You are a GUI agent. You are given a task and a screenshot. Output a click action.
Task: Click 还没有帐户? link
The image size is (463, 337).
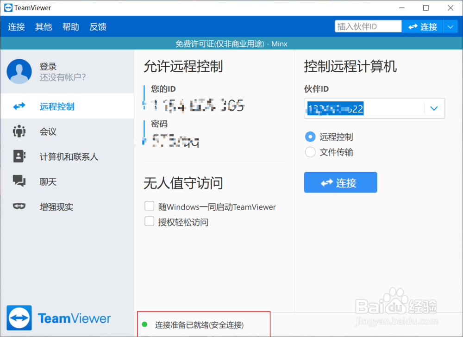pyautogui.click(x=63, y=77)
